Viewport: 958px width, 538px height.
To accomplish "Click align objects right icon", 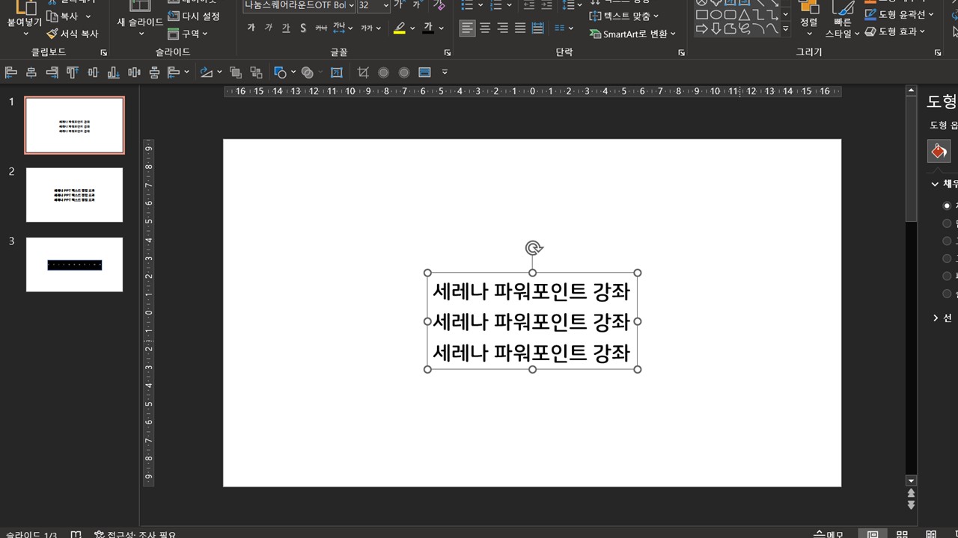I will tap(52, 72).
